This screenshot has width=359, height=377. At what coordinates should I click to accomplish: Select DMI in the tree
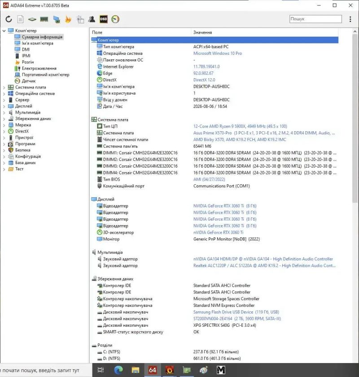click(x=26, y=49)
